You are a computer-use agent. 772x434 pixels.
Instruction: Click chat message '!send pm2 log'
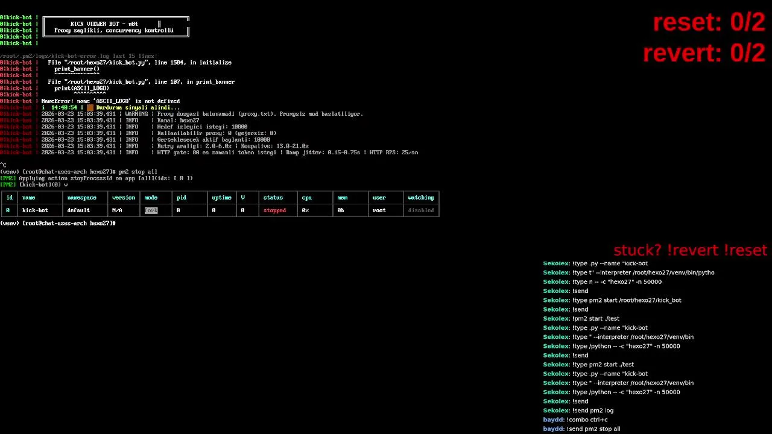(578, 410)
